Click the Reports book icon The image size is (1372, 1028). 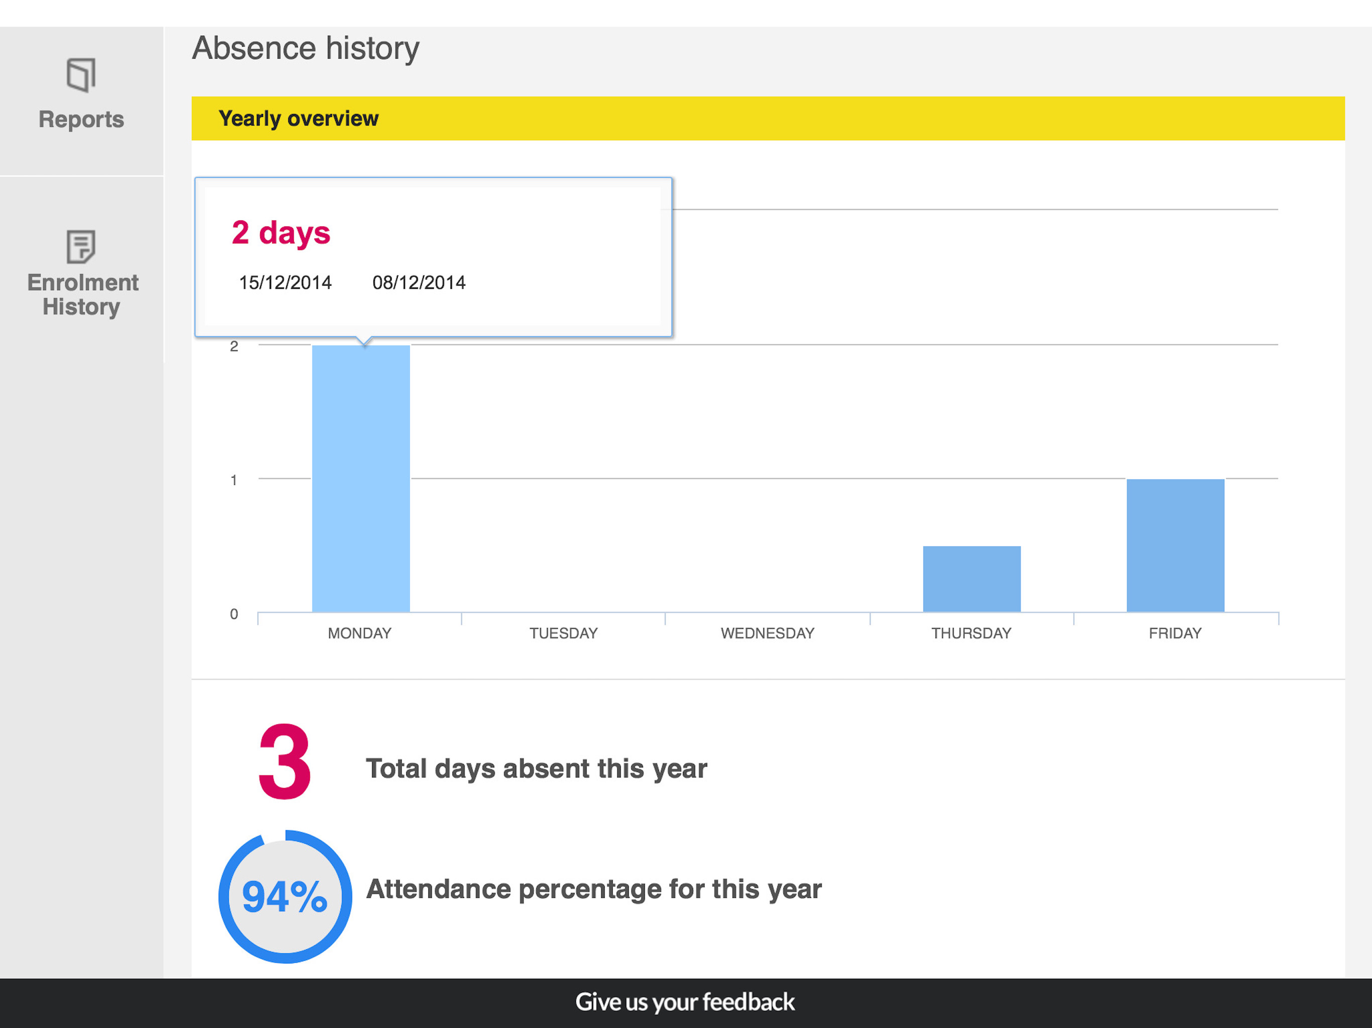(x=81, y=75)
